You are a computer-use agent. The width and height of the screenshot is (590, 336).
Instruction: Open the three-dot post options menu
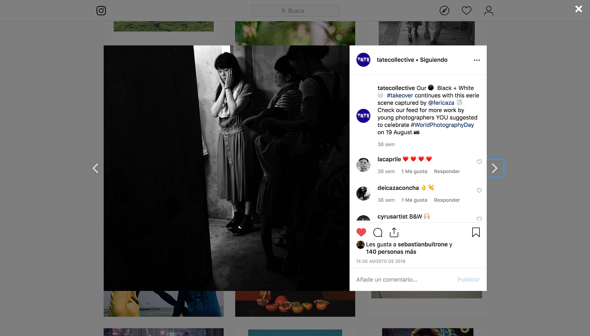(477, 60)
